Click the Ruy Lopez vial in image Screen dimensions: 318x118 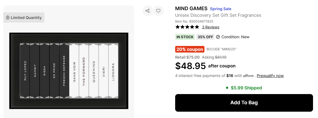[25, 71]
